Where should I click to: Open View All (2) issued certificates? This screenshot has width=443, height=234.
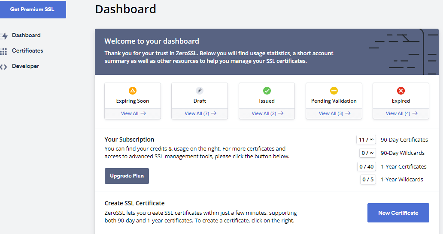click(267, 113)
